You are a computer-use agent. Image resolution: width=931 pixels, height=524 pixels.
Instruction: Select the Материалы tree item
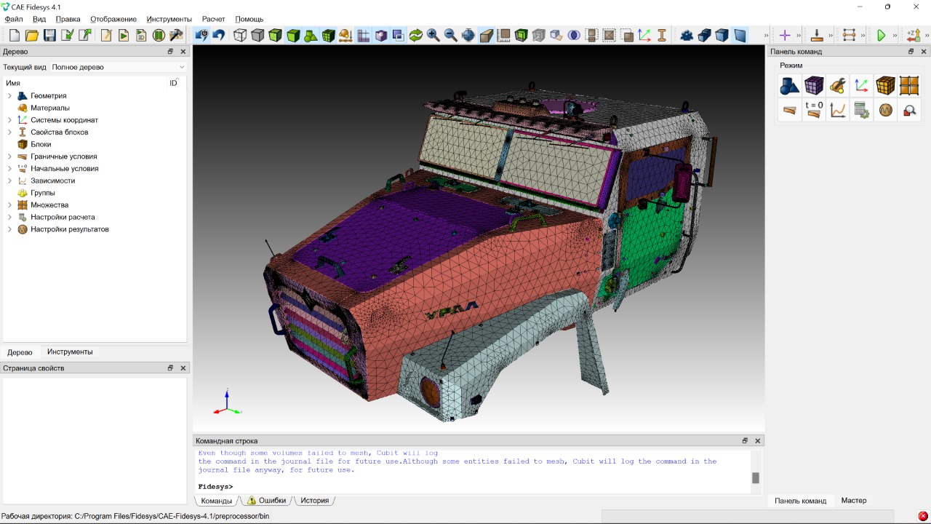pos(50,108)
